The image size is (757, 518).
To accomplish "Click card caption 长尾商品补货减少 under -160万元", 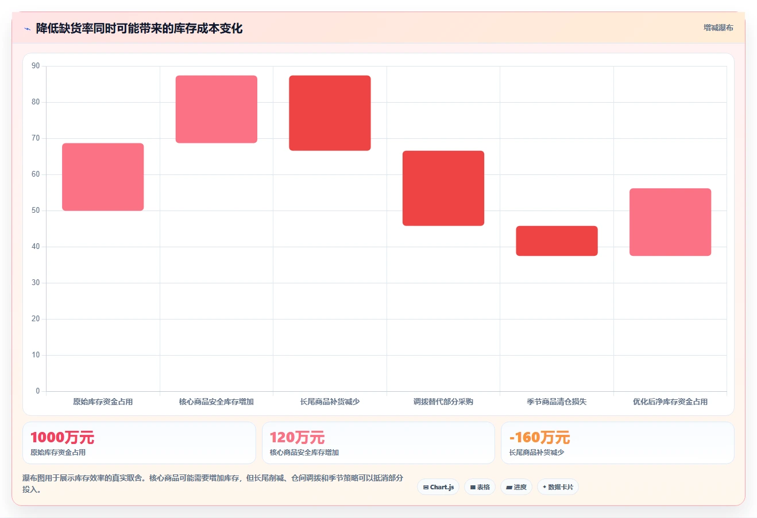I will click(536, 453).
